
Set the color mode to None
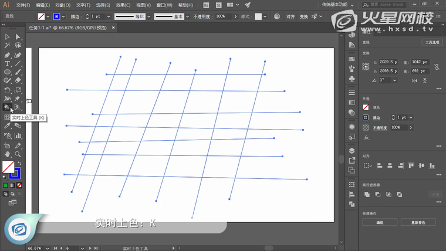[19, 185]
